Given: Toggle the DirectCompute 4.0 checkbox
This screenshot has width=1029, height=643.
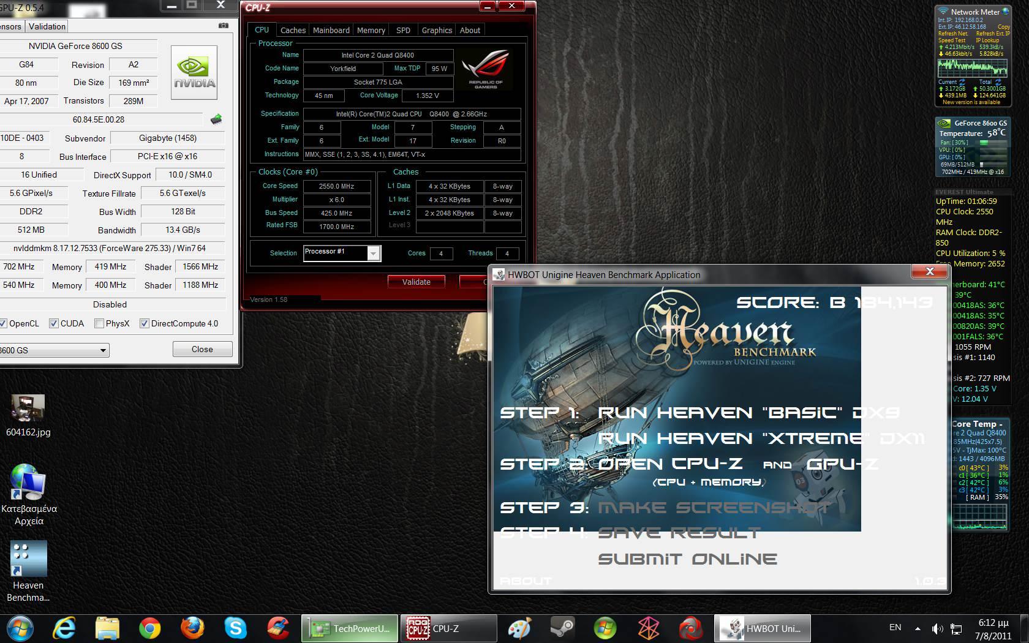Looking at the screenshot, I should pyautogui.click(x=145, y=323).
